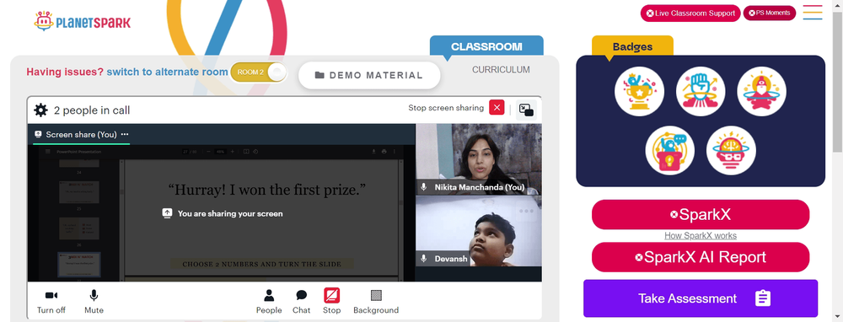Viewport: 843px width, 322px height.
Task: Open PS Moments
Action: pyautogui.click(x=770, y=13)
